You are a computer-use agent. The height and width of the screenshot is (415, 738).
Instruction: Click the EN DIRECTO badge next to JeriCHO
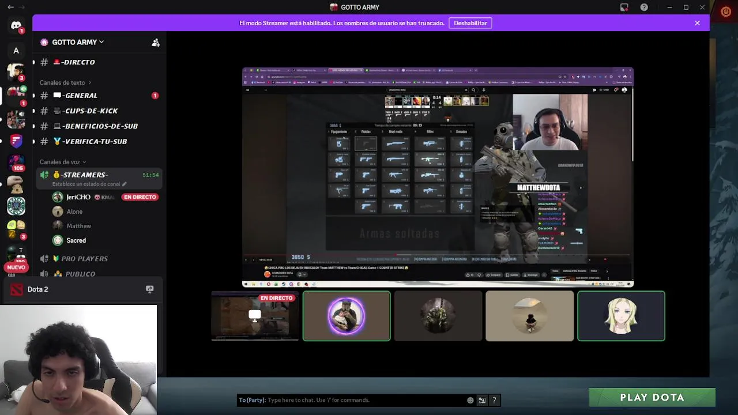point(140,197)
